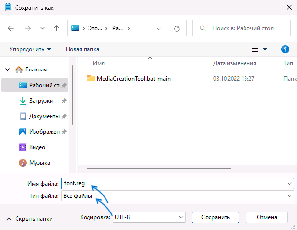Click the 'Изображения' picture icon
Viewport: 297px width, 230px height.
click(23, 132)
